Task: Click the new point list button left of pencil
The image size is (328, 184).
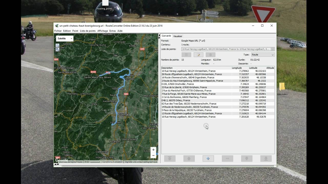Action: pos(186,55)
